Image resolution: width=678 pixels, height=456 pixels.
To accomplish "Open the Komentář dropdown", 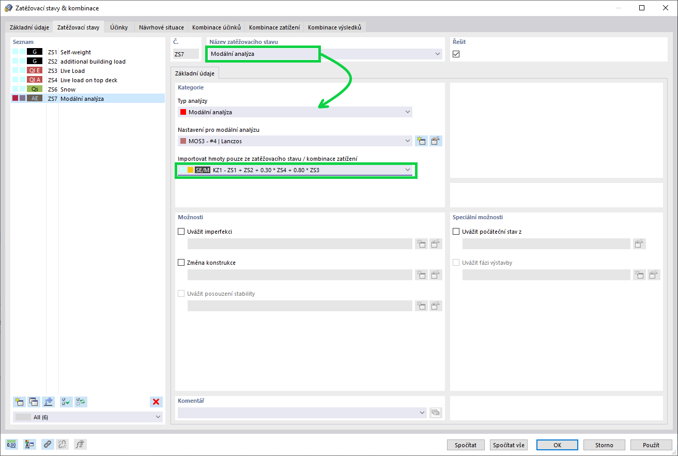I will point(423,413).
